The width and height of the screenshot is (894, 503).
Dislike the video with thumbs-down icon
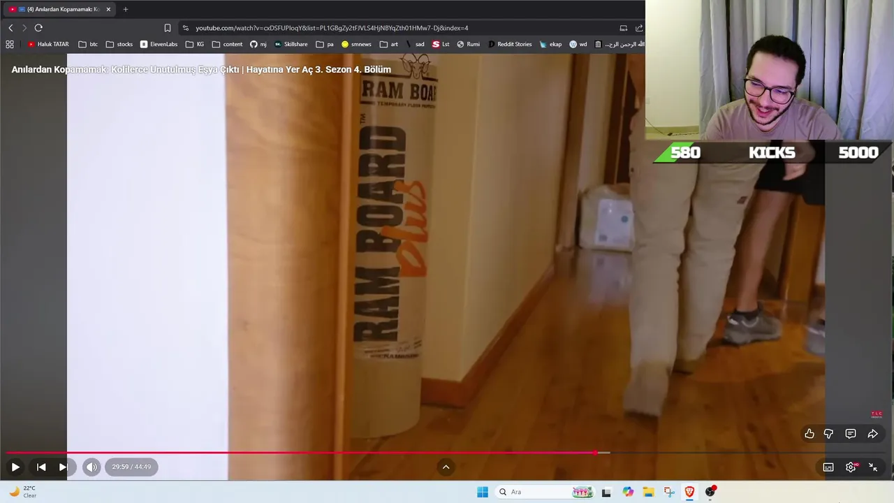(x=828, y=434)
